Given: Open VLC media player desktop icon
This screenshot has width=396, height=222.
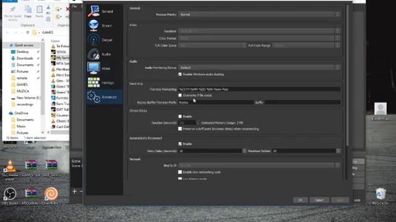Looking at the screenshot, I should (x=10, y=169).
